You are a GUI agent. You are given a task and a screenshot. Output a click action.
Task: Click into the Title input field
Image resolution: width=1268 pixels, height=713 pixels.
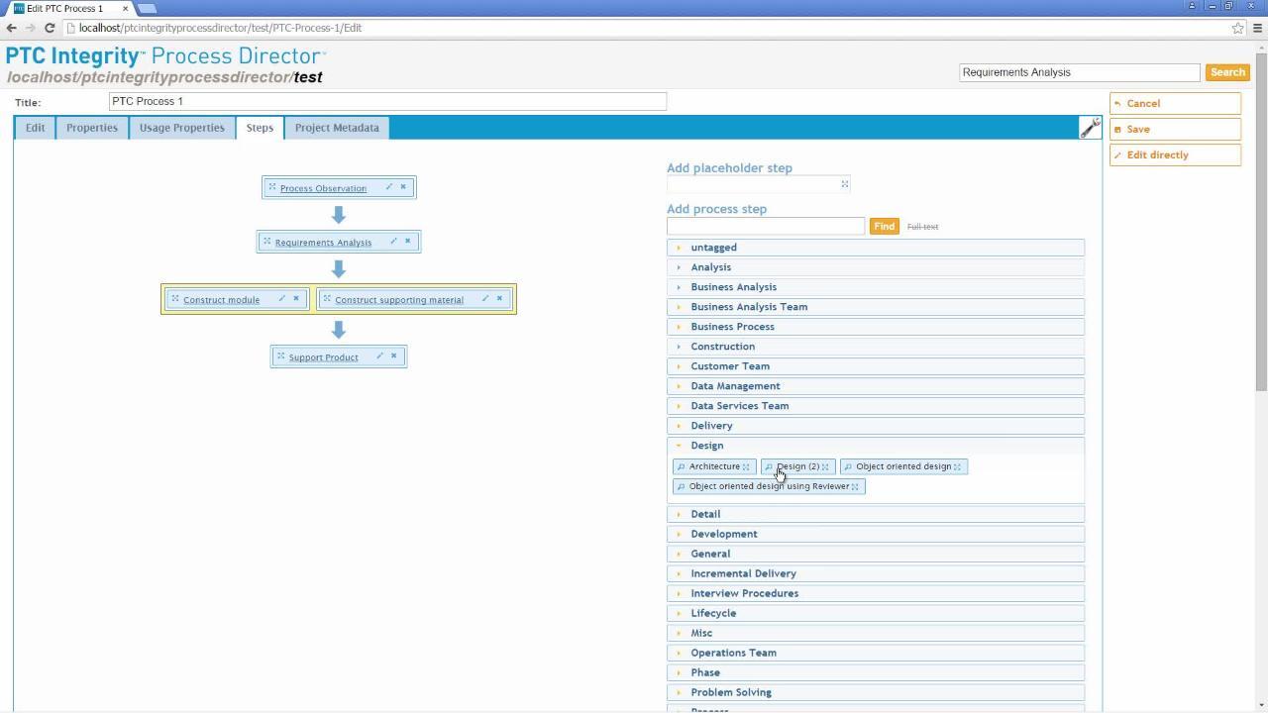coord(387,101)
